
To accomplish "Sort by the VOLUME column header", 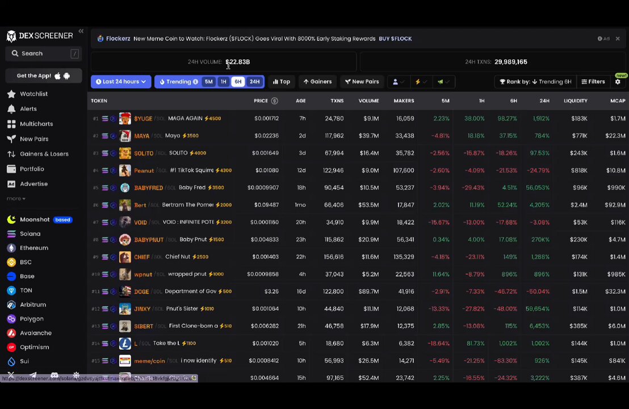I will 368,101.
